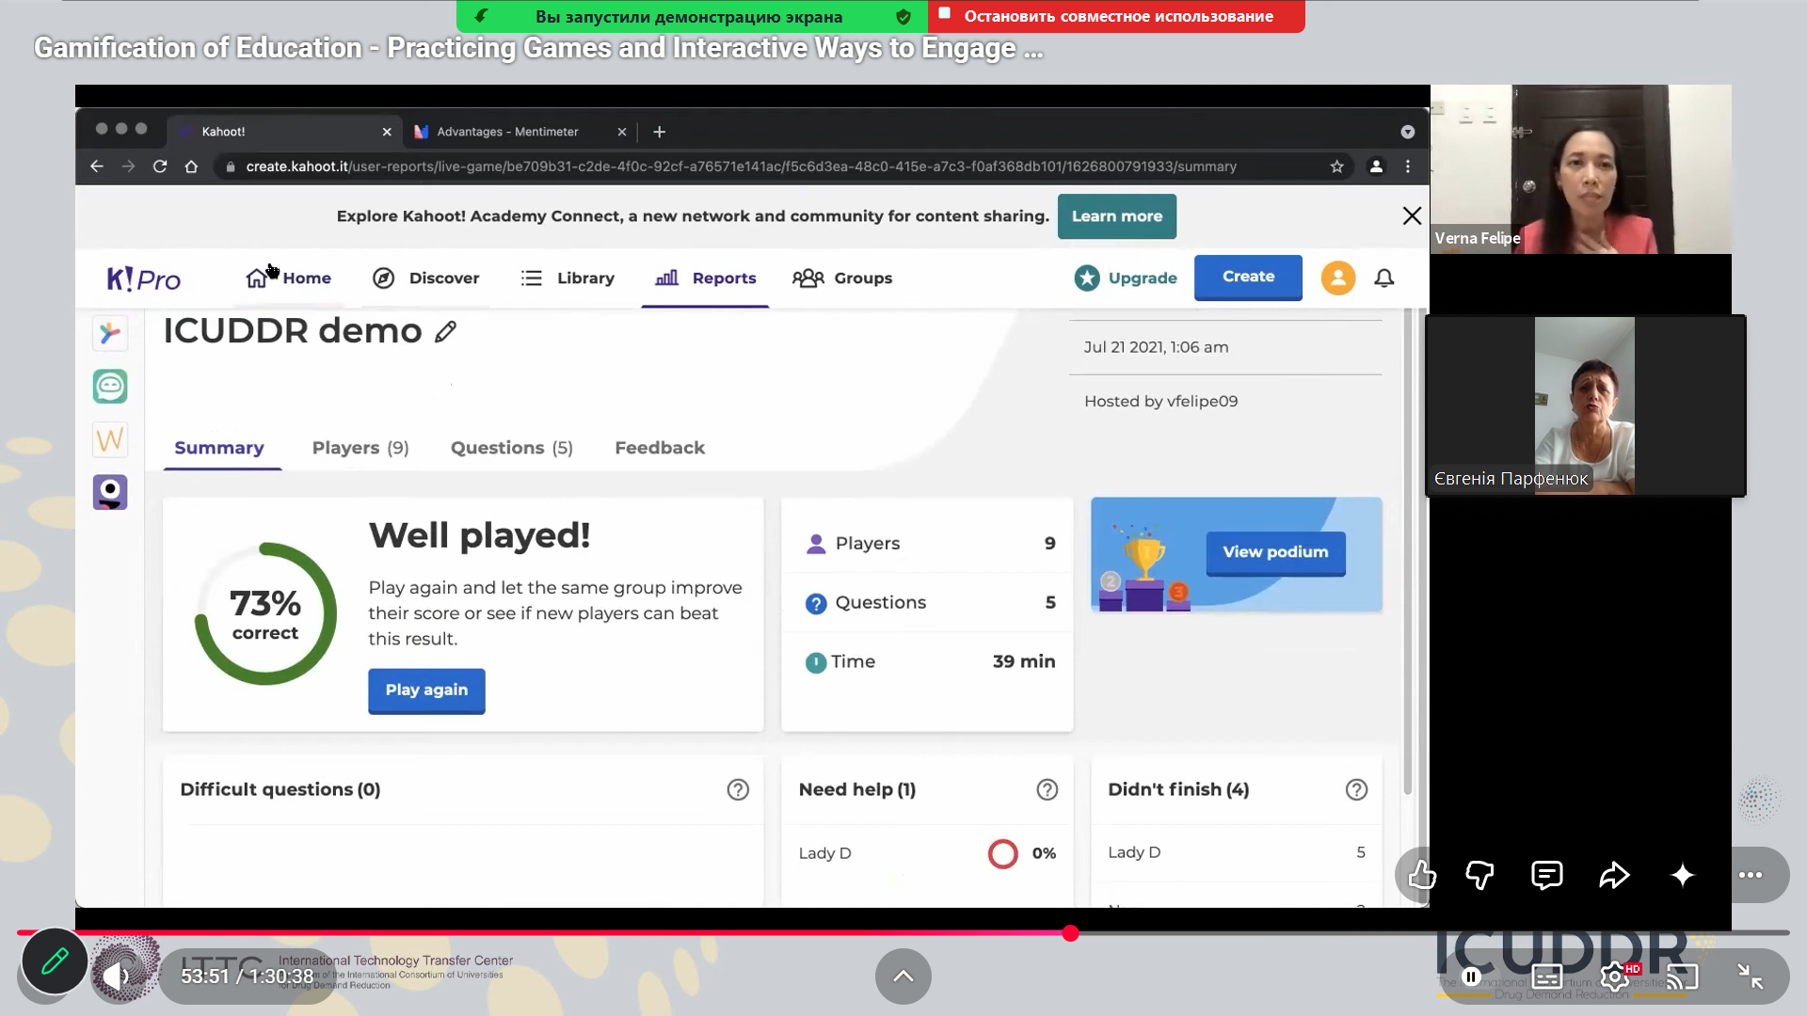Edit the ICUDDR demo title
The height and width of the screenshot is (1016, 1807).
[446, 331]
